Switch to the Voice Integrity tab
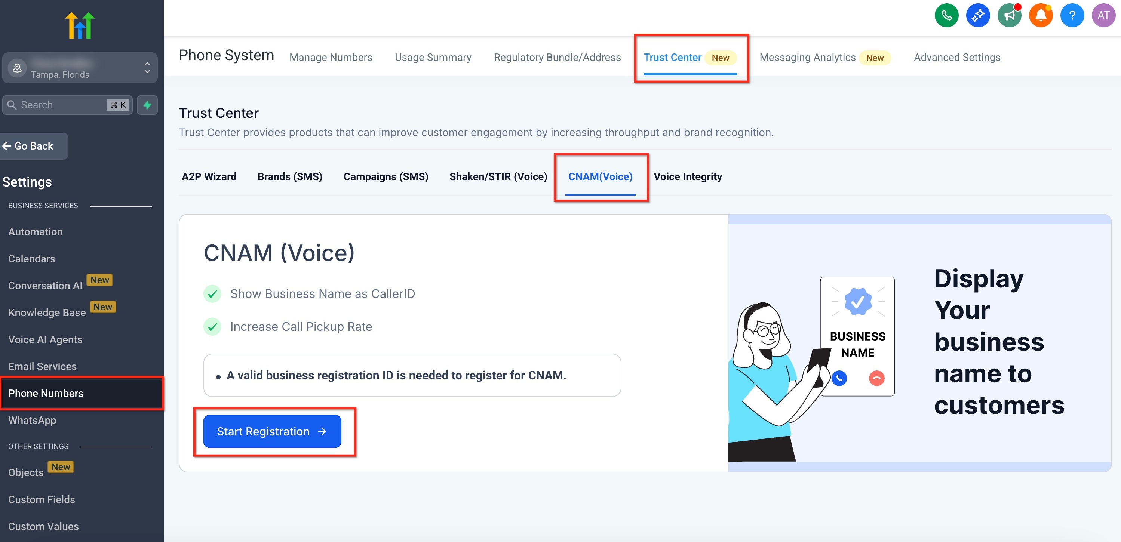The image size is (1121, 542). 687,176
